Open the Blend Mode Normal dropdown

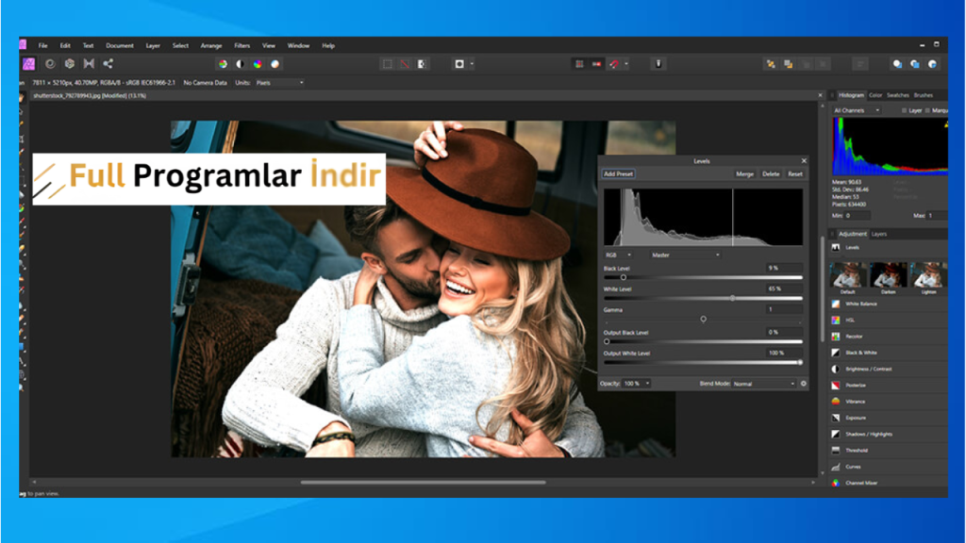click(x=764, y=384)
